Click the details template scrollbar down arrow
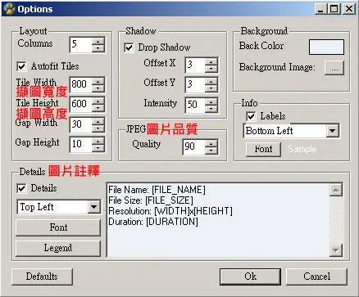This screenshot has width=359, height=297. click(336, 250)
